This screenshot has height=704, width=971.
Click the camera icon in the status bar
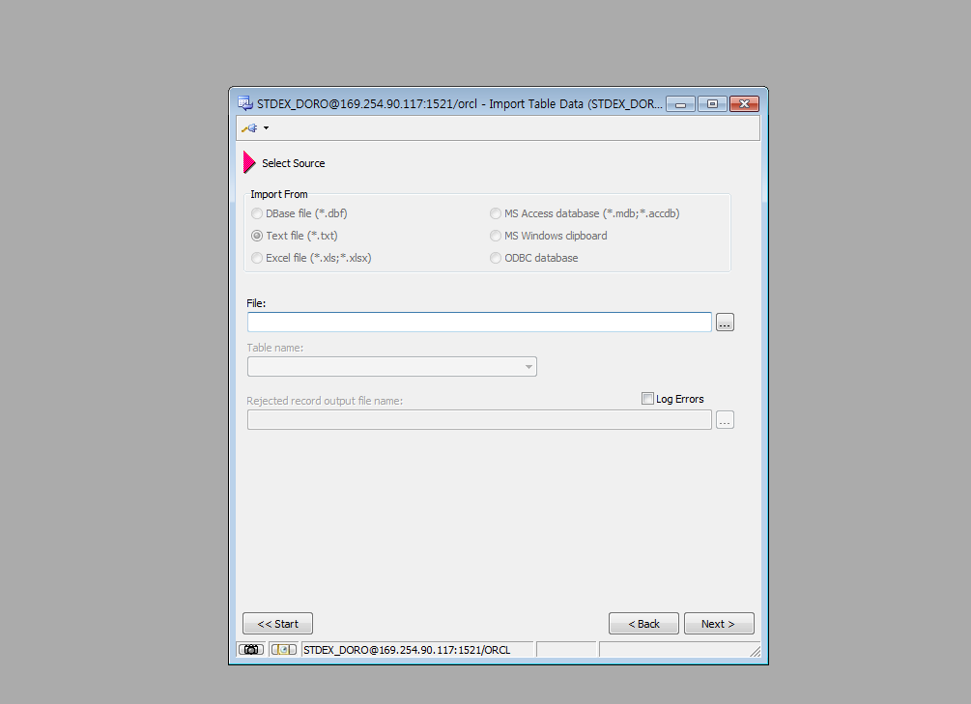(251, 650)
